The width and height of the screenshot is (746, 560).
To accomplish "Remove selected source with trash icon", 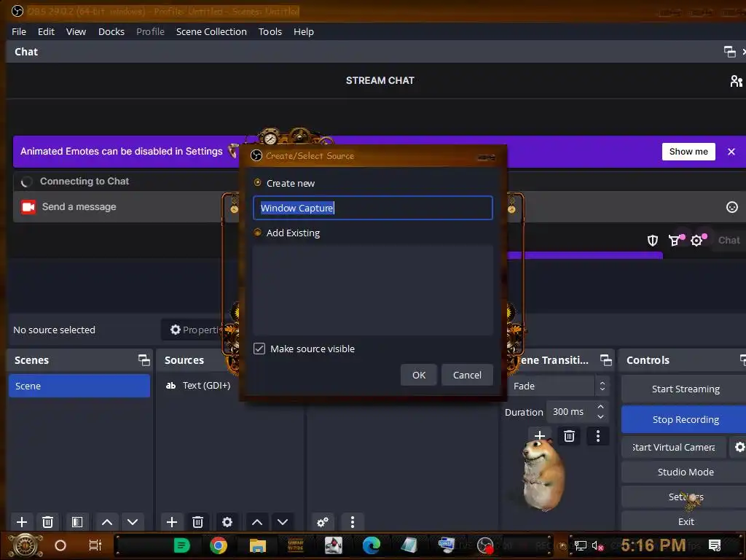I will point(198,522).
